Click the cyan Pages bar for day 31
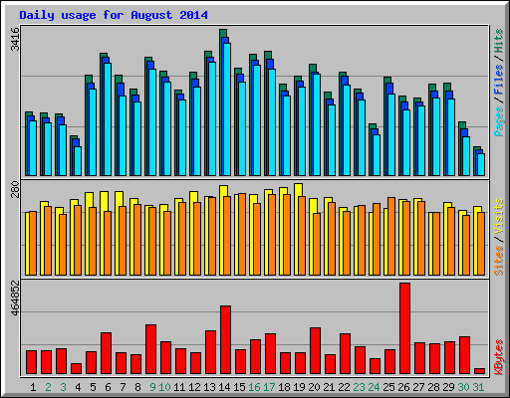Viewport: 510px width, 398px height. point(481,164)
